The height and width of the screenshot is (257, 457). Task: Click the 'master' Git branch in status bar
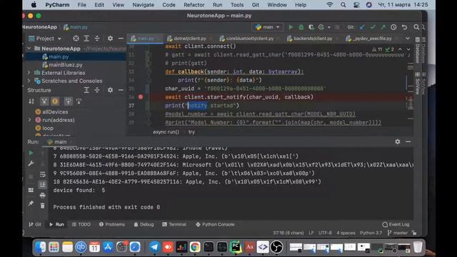(x=398, y=233)
